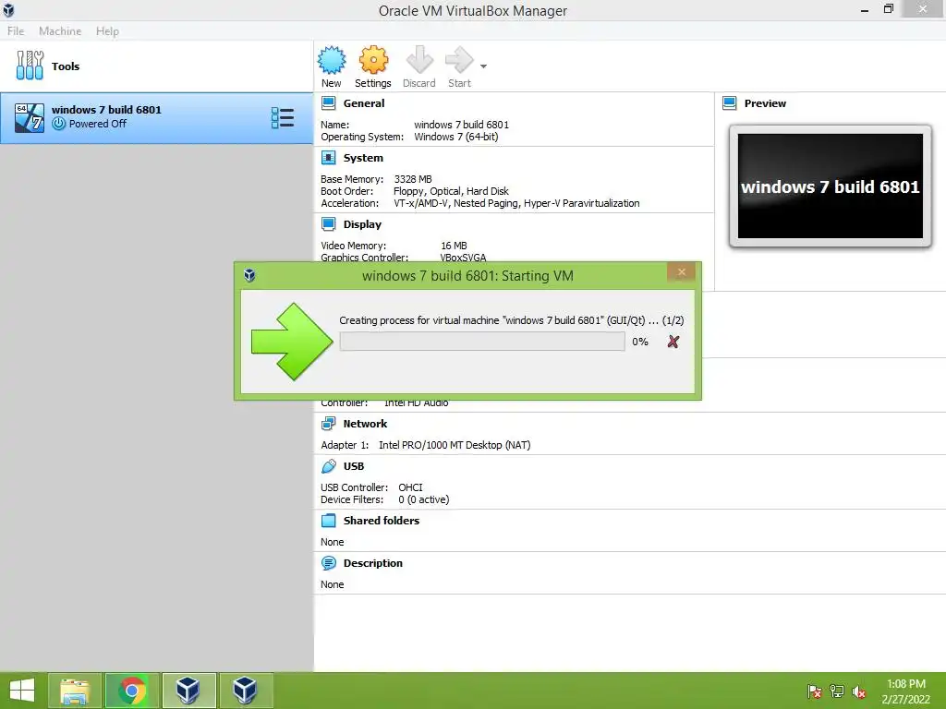Click the General section icon
The height and width of the screenshot is (709, 946).
click(x=328, y=103)
